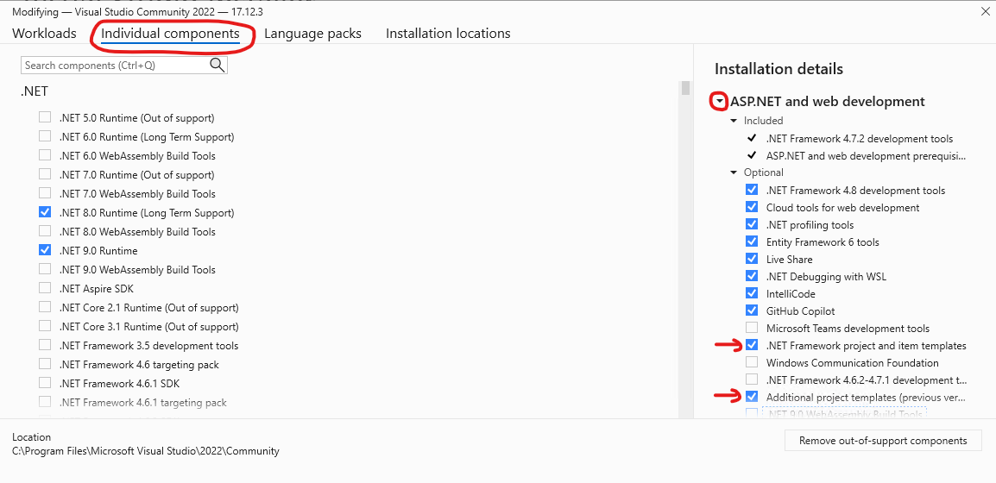Screen dimensions: 996x483
Task: Check the Windows Communication Foundation option
Action: coord(752,362)
